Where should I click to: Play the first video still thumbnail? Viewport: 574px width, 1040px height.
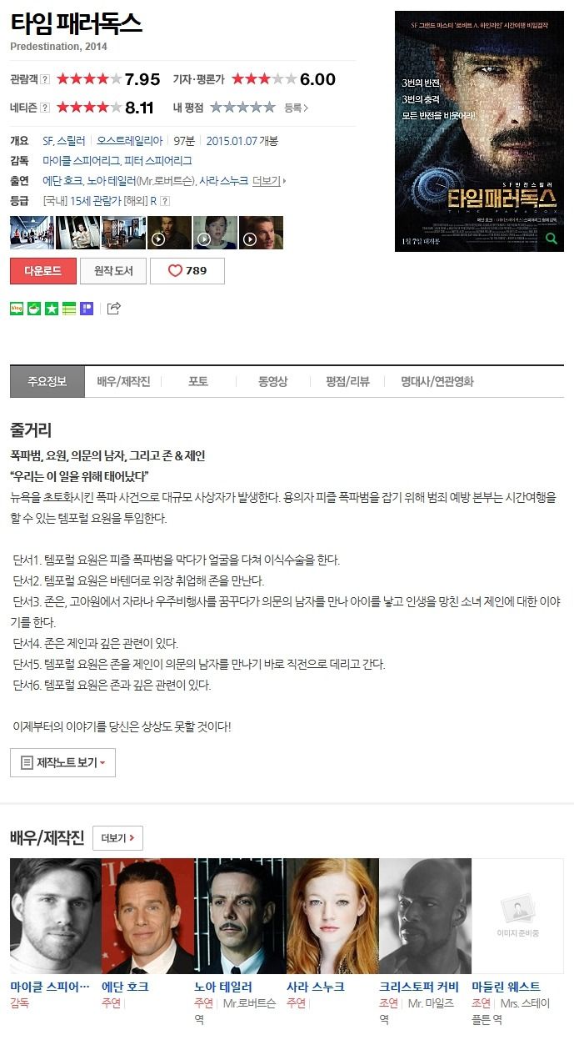pyautogui.click(x=169, y=233)
